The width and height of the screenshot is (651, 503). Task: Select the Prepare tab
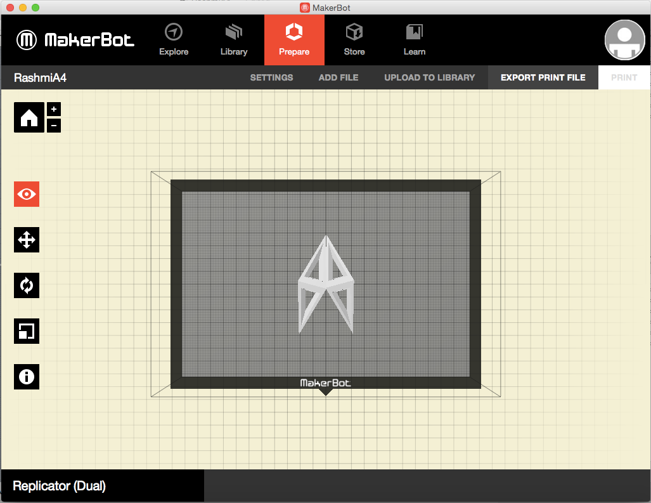pos(294,40)
